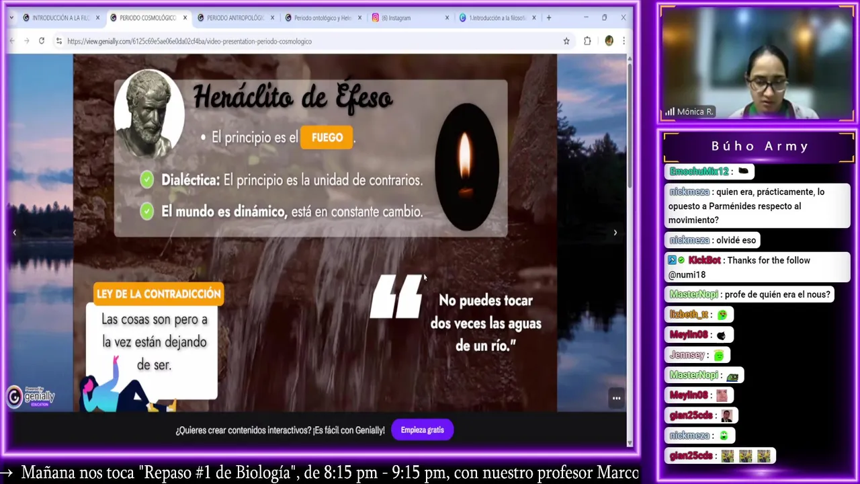
Task: Open the tab search dropdown arrow
Action: point(11,17)
